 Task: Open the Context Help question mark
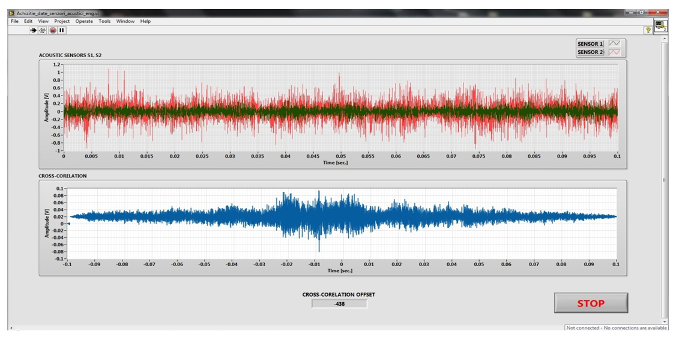(648, 30)
